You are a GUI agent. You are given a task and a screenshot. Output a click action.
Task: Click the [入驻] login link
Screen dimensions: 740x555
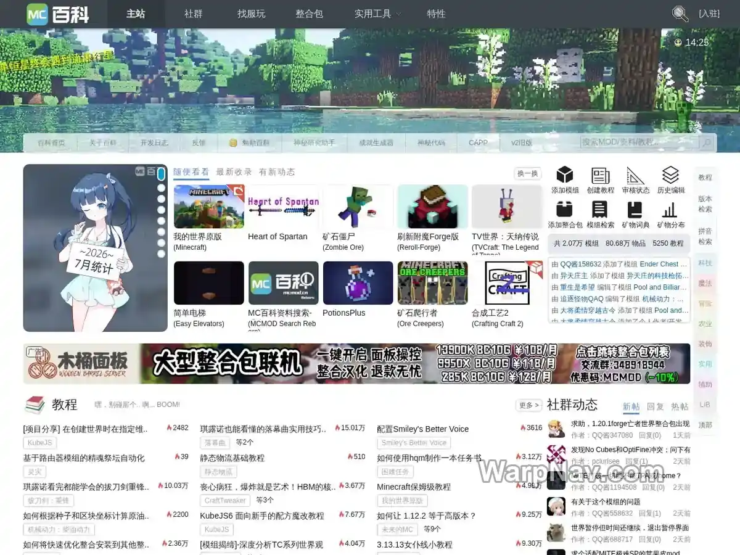point(709,14)
